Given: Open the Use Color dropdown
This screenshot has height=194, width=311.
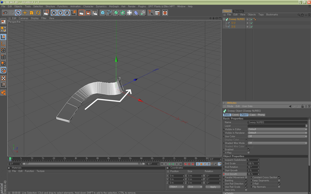Looking at the screenshot, I should (x=277, y=137).
